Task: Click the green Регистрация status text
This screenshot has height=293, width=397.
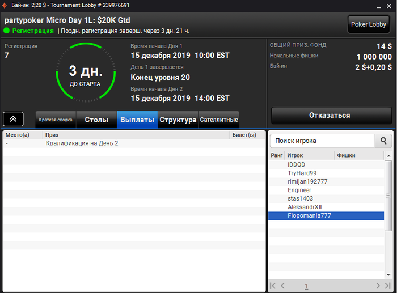Action: click(x=33, y=31)
